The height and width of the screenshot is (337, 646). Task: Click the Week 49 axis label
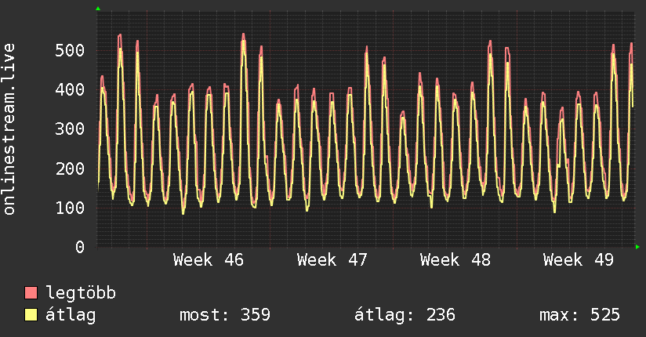click(x=579, y=260)
